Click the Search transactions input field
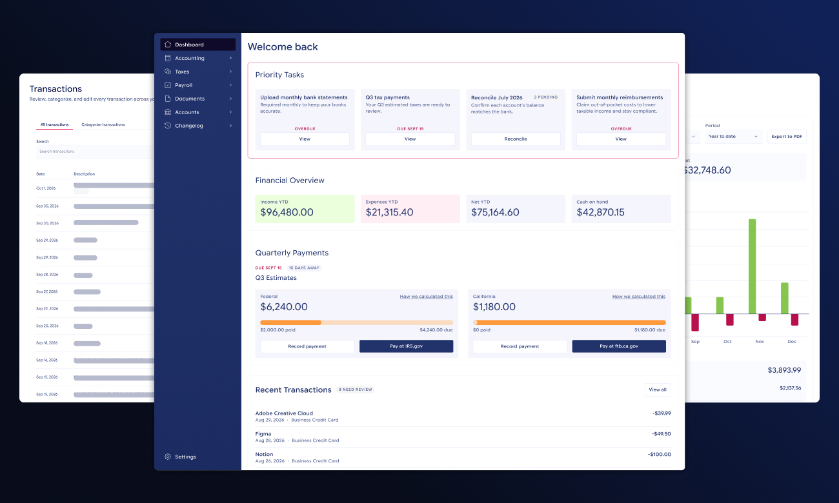 [95, 152]
